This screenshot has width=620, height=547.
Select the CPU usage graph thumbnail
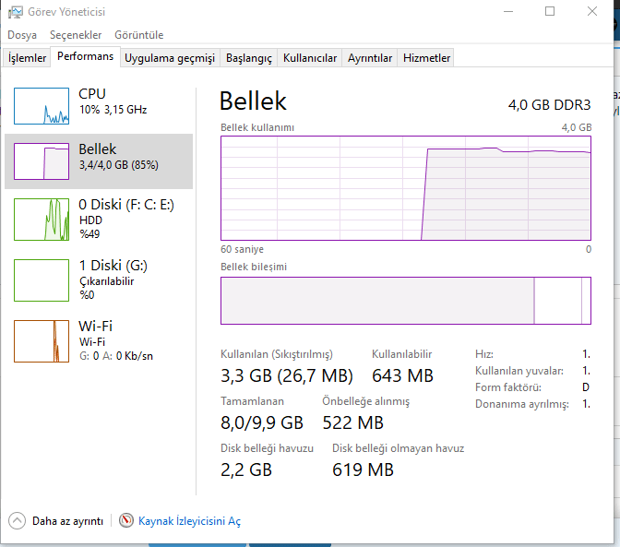pos(42,106)
